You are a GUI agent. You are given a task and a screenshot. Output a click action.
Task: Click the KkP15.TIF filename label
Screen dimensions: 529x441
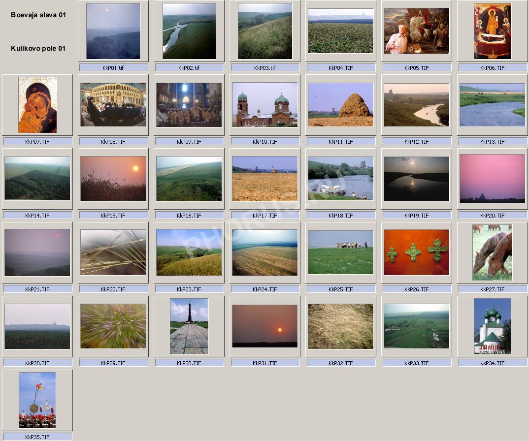pos(113,216)
